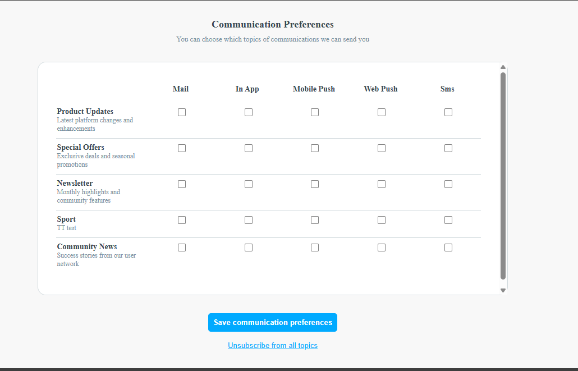
Task: Check Mobile Push for Special Offers
Action: 315,148
